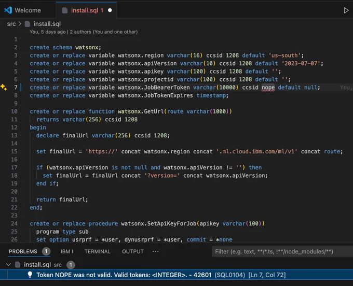353x286 pixels.
Task: Open the TERMINAL panel tab
Action: point(98,251)
